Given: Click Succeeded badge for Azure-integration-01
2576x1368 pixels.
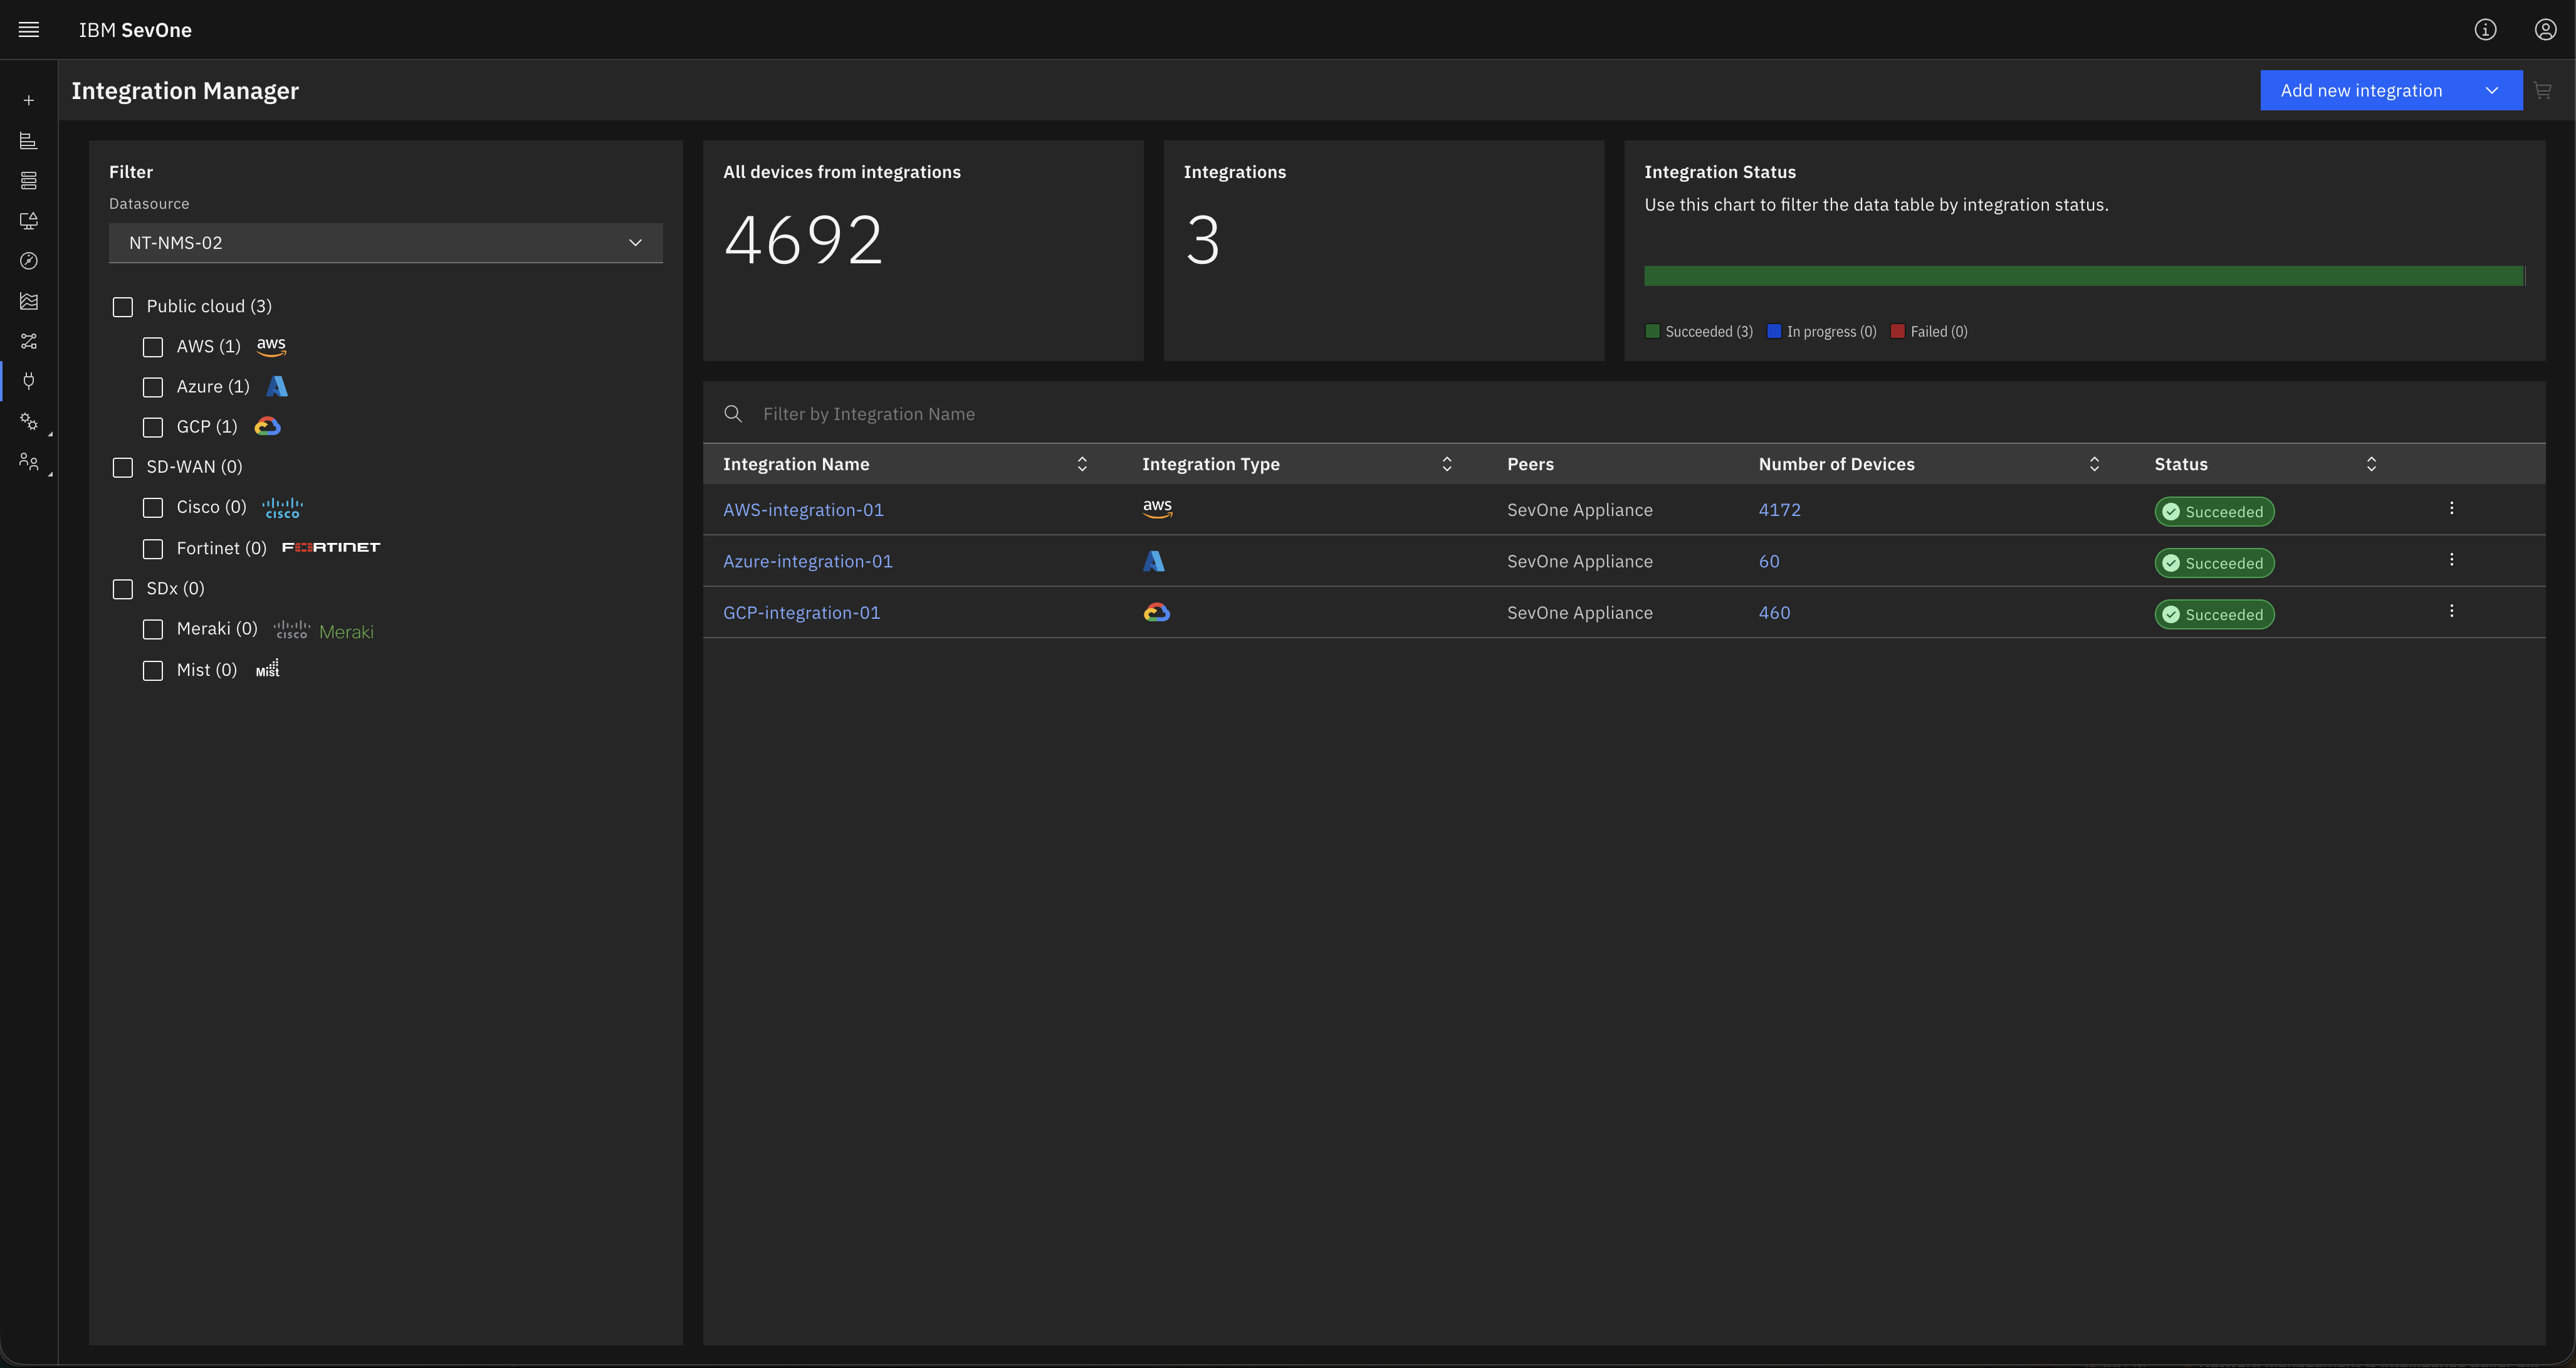Looking at the screenshot, I should (2215, 564).
